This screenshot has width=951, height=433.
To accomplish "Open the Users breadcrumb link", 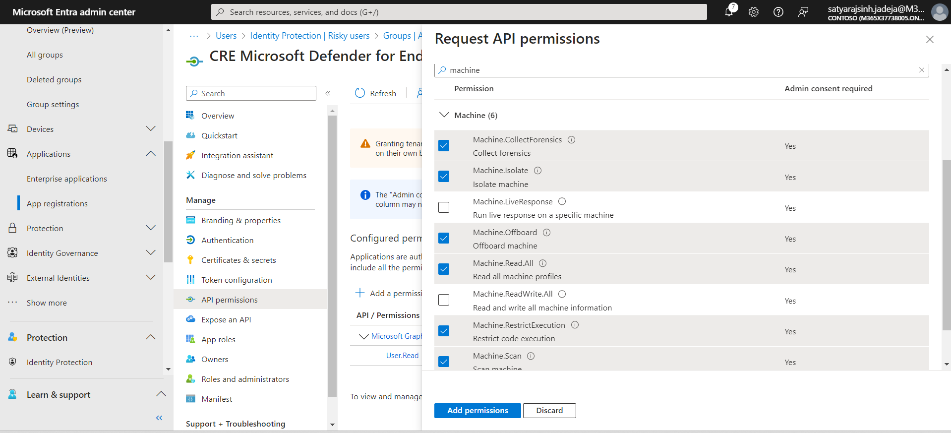I will [x=226, y=36].
